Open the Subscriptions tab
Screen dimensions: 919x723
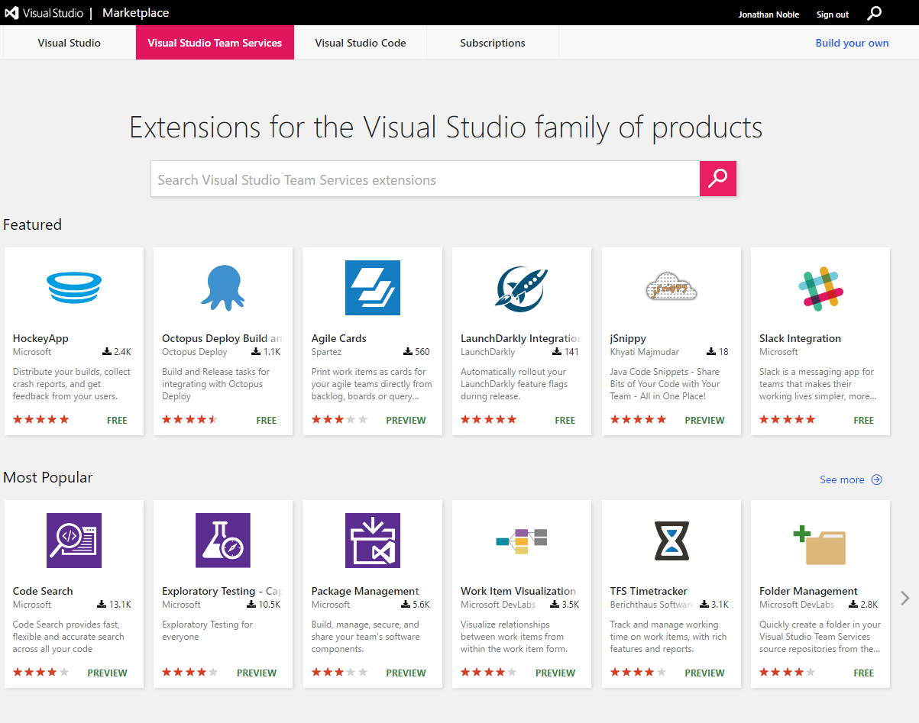[x=493, y=43]
